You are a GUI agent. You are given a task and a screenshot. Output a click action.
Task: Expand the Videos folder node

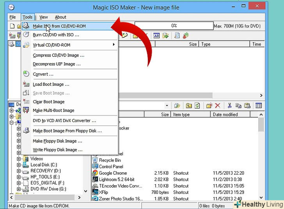18,159
